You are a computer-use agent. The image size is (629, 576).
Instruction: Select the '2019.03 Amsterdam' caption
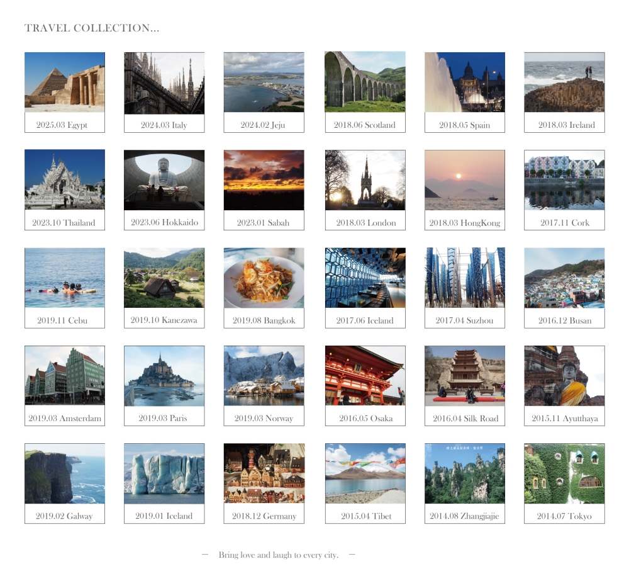click(65, 418)
